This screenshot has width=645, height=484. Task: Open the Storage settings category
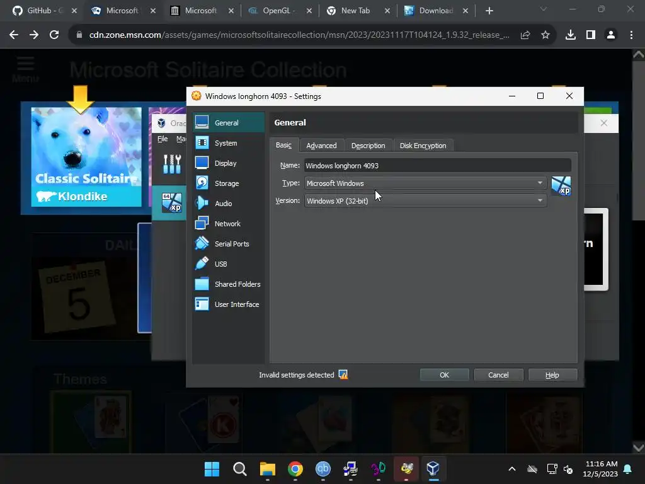click(228, 183)
